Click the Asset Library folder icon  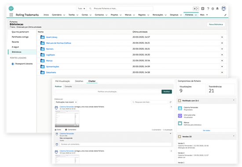(x=42, y=37)
